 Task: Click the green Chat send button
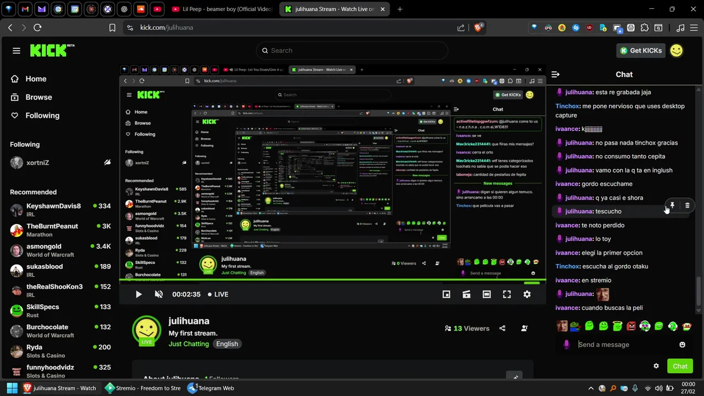pyautogui.click(x=680, y=366)
